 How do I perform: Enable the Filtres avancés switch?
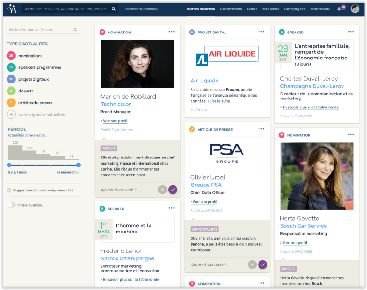pyautogui.click(x=11, y=205)
